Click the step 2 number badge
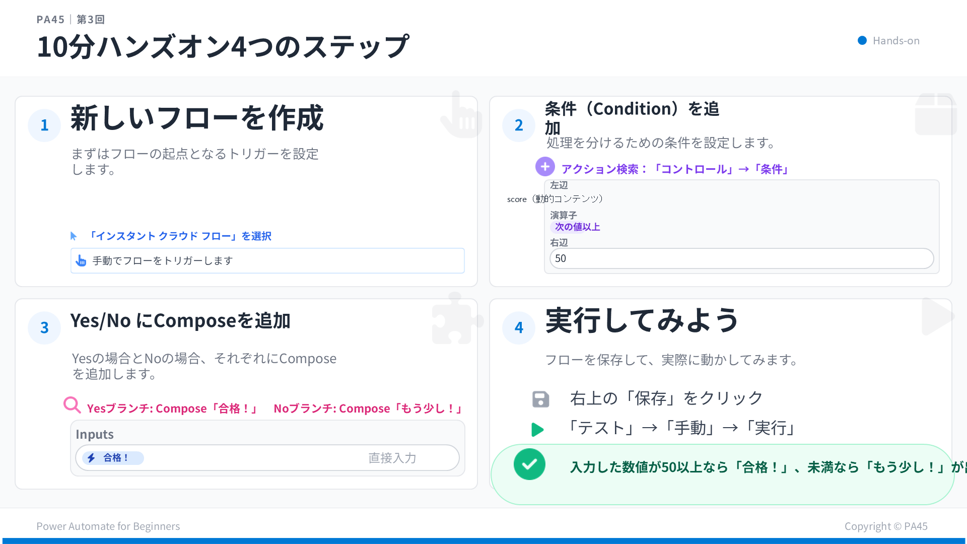 [519, 125]
